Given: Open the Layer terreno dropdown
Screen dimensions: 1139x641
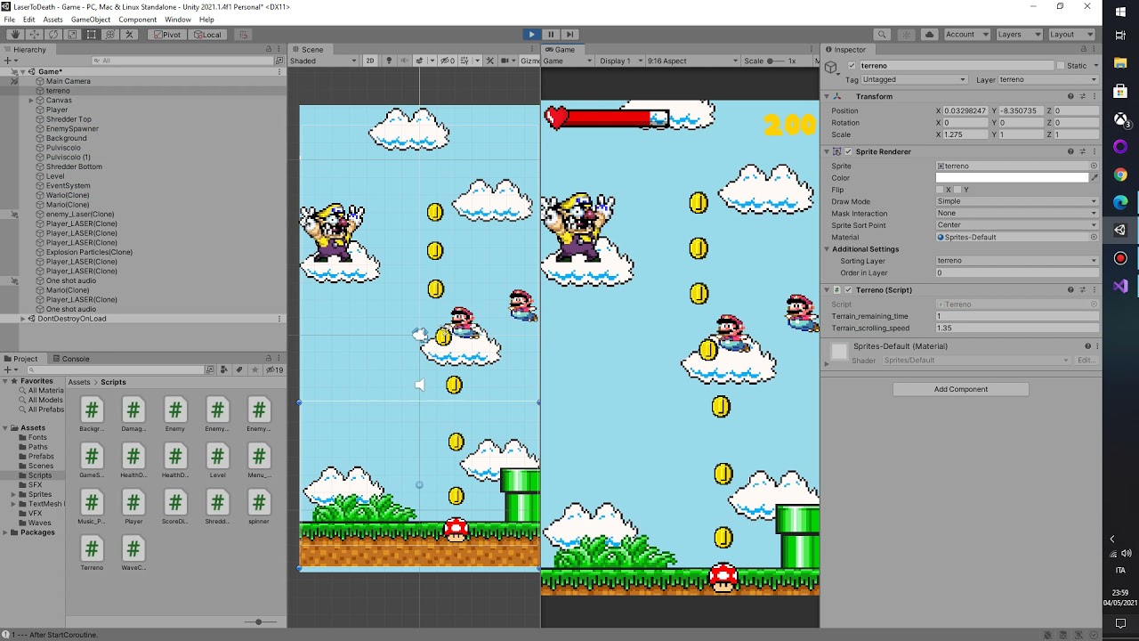Looking at the screenshot, I should coord(1048,79).
